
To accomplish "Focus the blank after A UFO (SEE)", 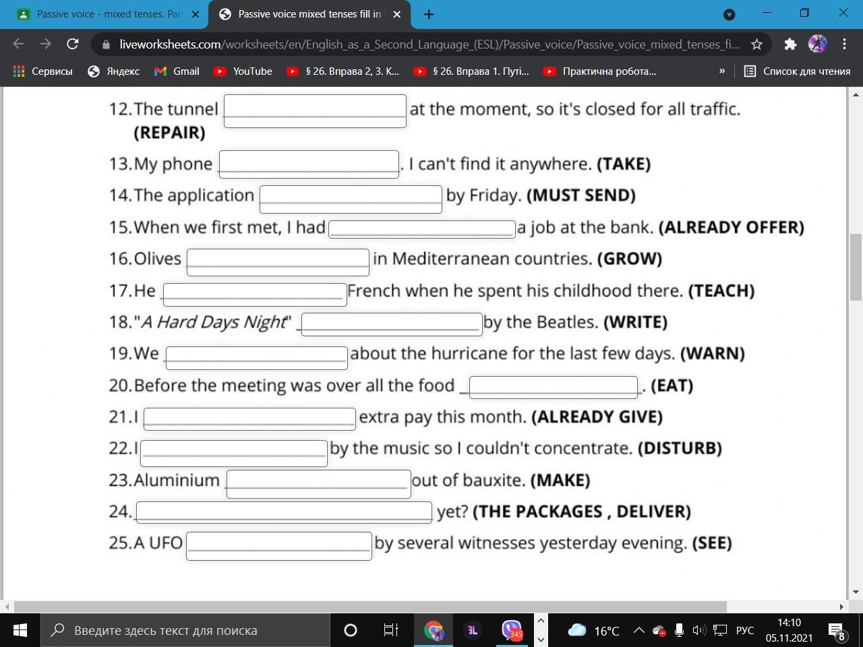I will tap(279, 546).
